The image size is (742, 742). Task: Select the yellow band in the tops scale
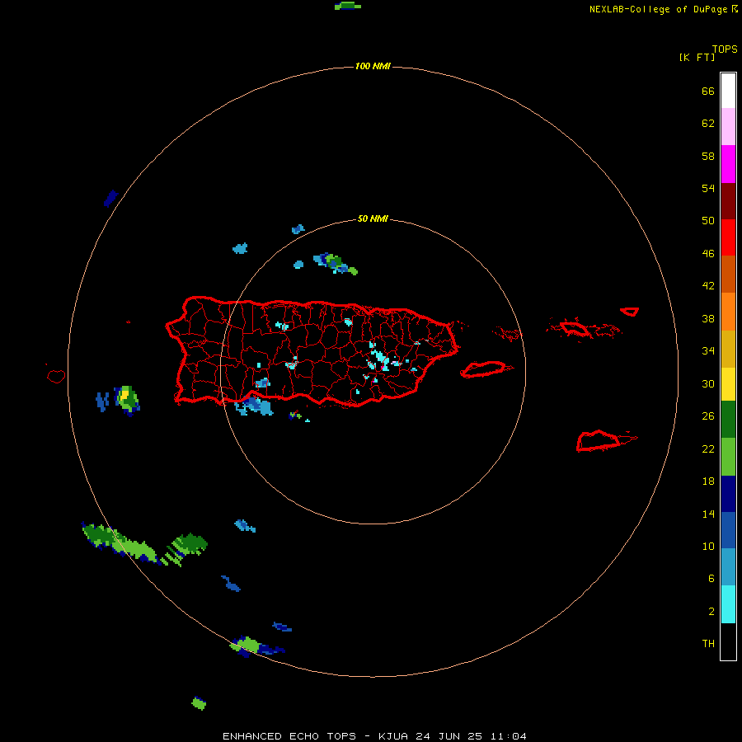[x=728, y=384]
